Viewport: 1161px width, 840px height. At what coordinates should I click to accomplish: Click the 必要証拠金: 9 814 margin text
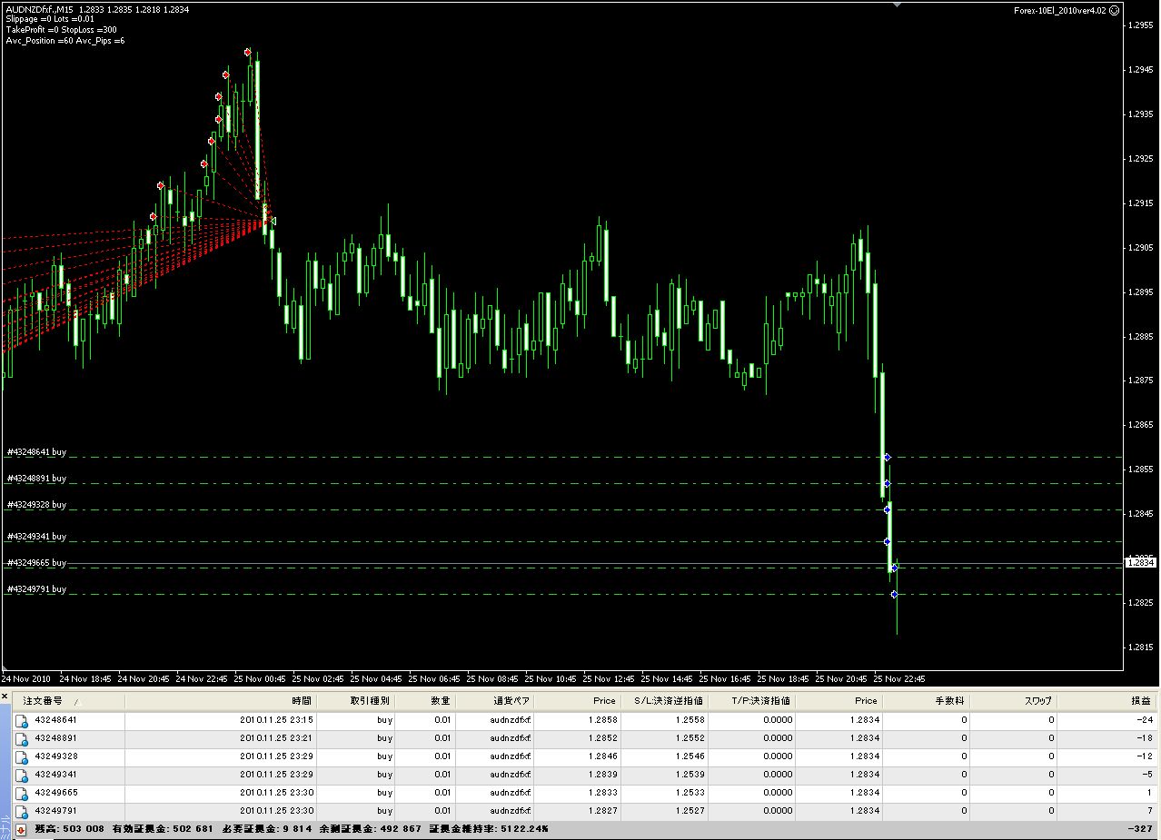click(267, 829)
